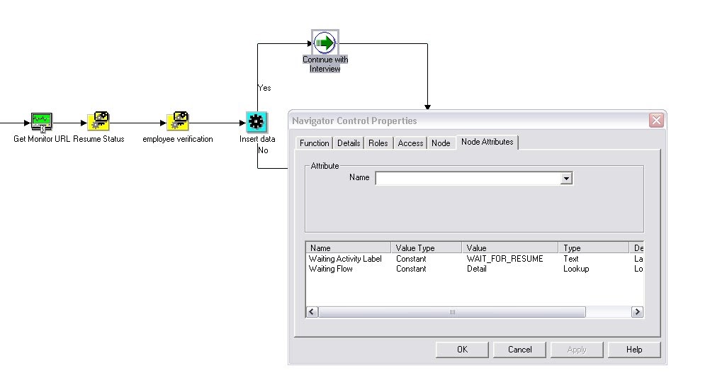
Task: Open the Roles tab
Action: click(378, 143)
